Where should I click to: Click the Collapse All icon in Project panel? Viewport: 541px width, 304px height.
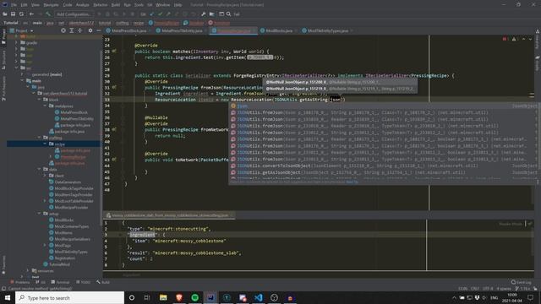79,30
